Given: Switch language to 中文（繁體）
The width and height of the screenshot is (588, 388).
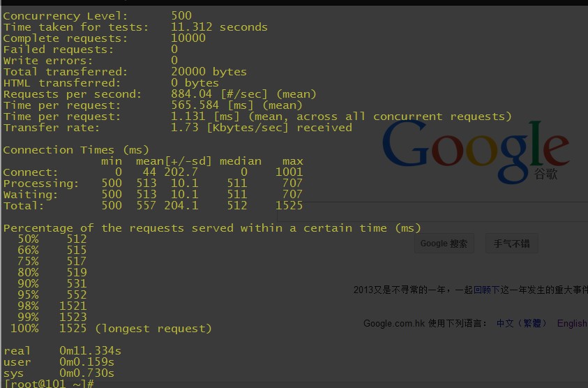Looking at the screenshot, I should click(x=522, y=323).
